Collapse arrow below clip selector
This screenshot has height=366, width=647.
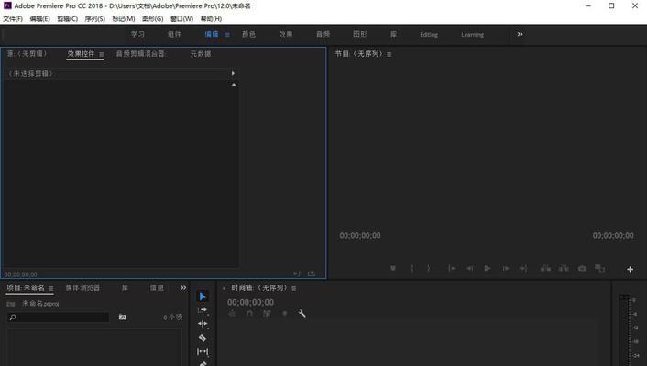[x=234, y=85]
